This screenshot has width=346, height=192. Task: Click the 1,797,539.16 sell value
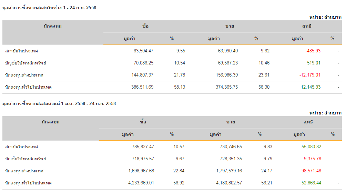pyautogui.click(x=224, y=171)
